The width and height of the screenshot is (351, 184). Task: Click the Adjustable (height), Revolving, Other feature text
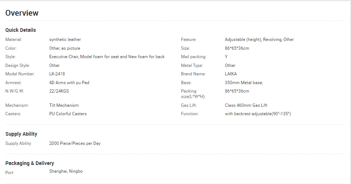[x=259, y=40]
